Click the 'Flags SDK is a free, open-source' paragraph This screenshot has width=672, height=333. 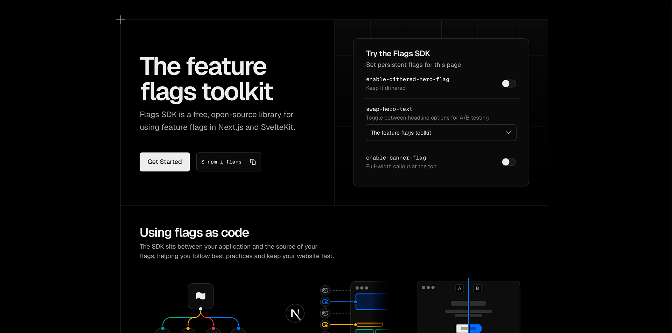point(217,121)
